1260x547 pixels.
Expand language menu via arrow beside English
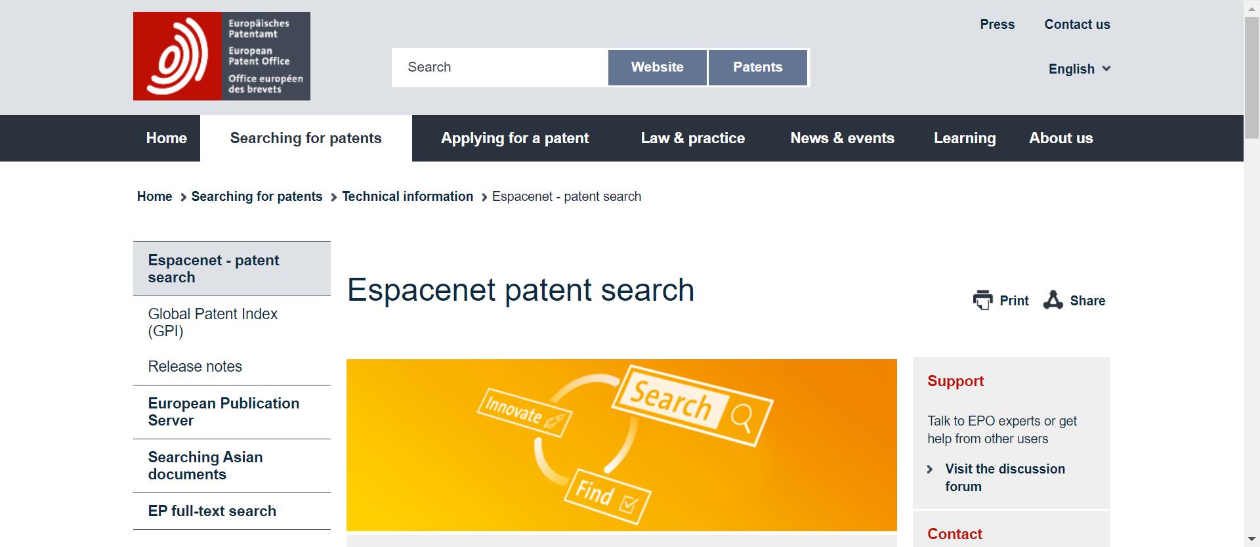coord(1106,68)
